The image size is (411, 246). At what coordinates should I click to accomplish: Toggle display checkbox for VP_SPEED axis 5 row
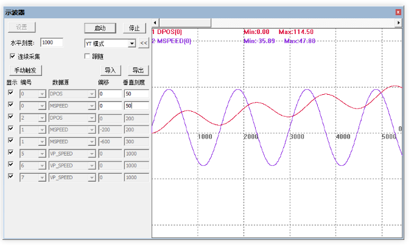11,152
